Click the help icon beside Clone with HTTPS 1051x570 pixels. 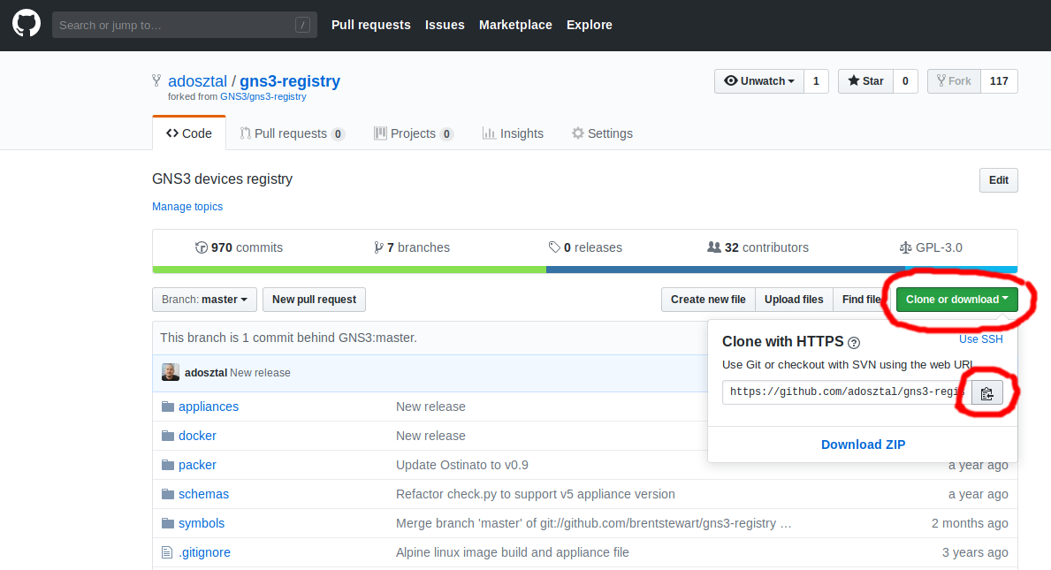click(854, 343)
